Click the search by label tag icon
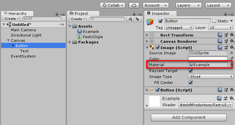This screenshot has width=235, height=125. pyautogui.click(x=137, y=19)
